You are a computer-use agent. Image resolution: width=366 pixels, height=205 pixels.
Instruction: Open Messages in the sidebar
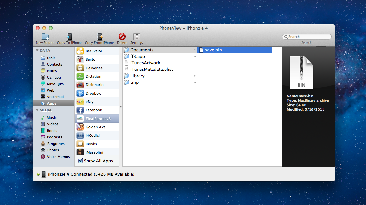(x=54, y=84)
